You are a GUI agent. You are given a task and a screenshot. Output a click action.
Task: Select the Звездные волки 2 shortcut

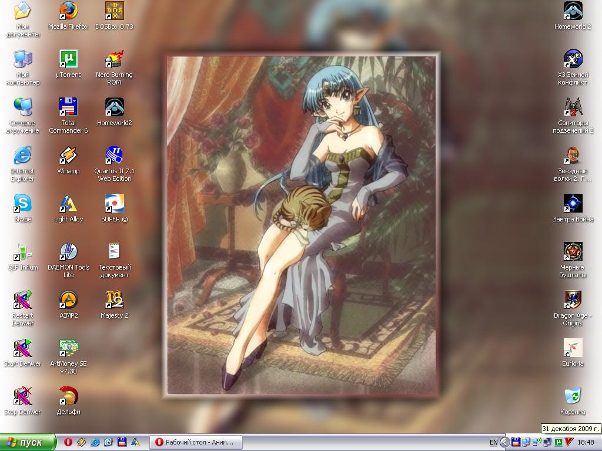point(573,164)
